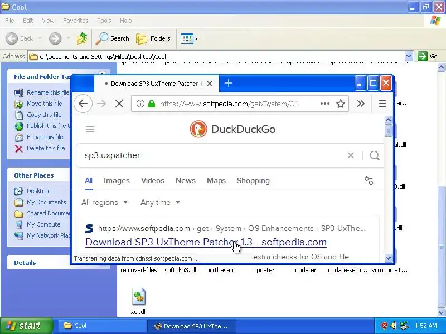Screen dimensions: 446x334
Task: Click Delete this file task
Action: [x=40, y=148]
